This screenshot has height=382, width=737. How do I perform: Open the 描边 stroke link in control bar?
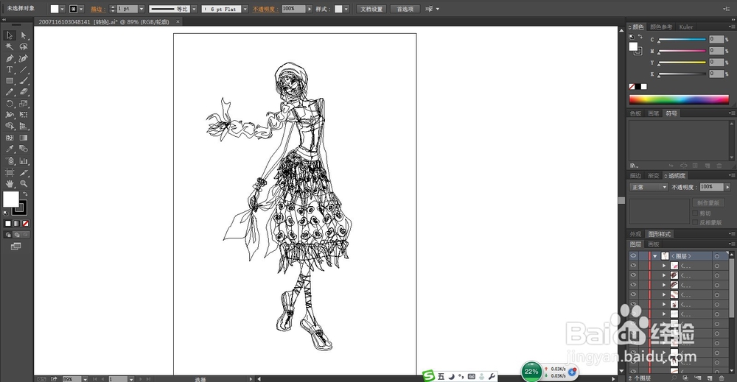(x=98, y=9)
